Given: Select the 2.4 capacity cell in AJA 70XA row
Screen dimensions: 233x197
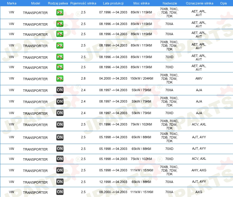Looking at the screenshot, I should point(83,90).
